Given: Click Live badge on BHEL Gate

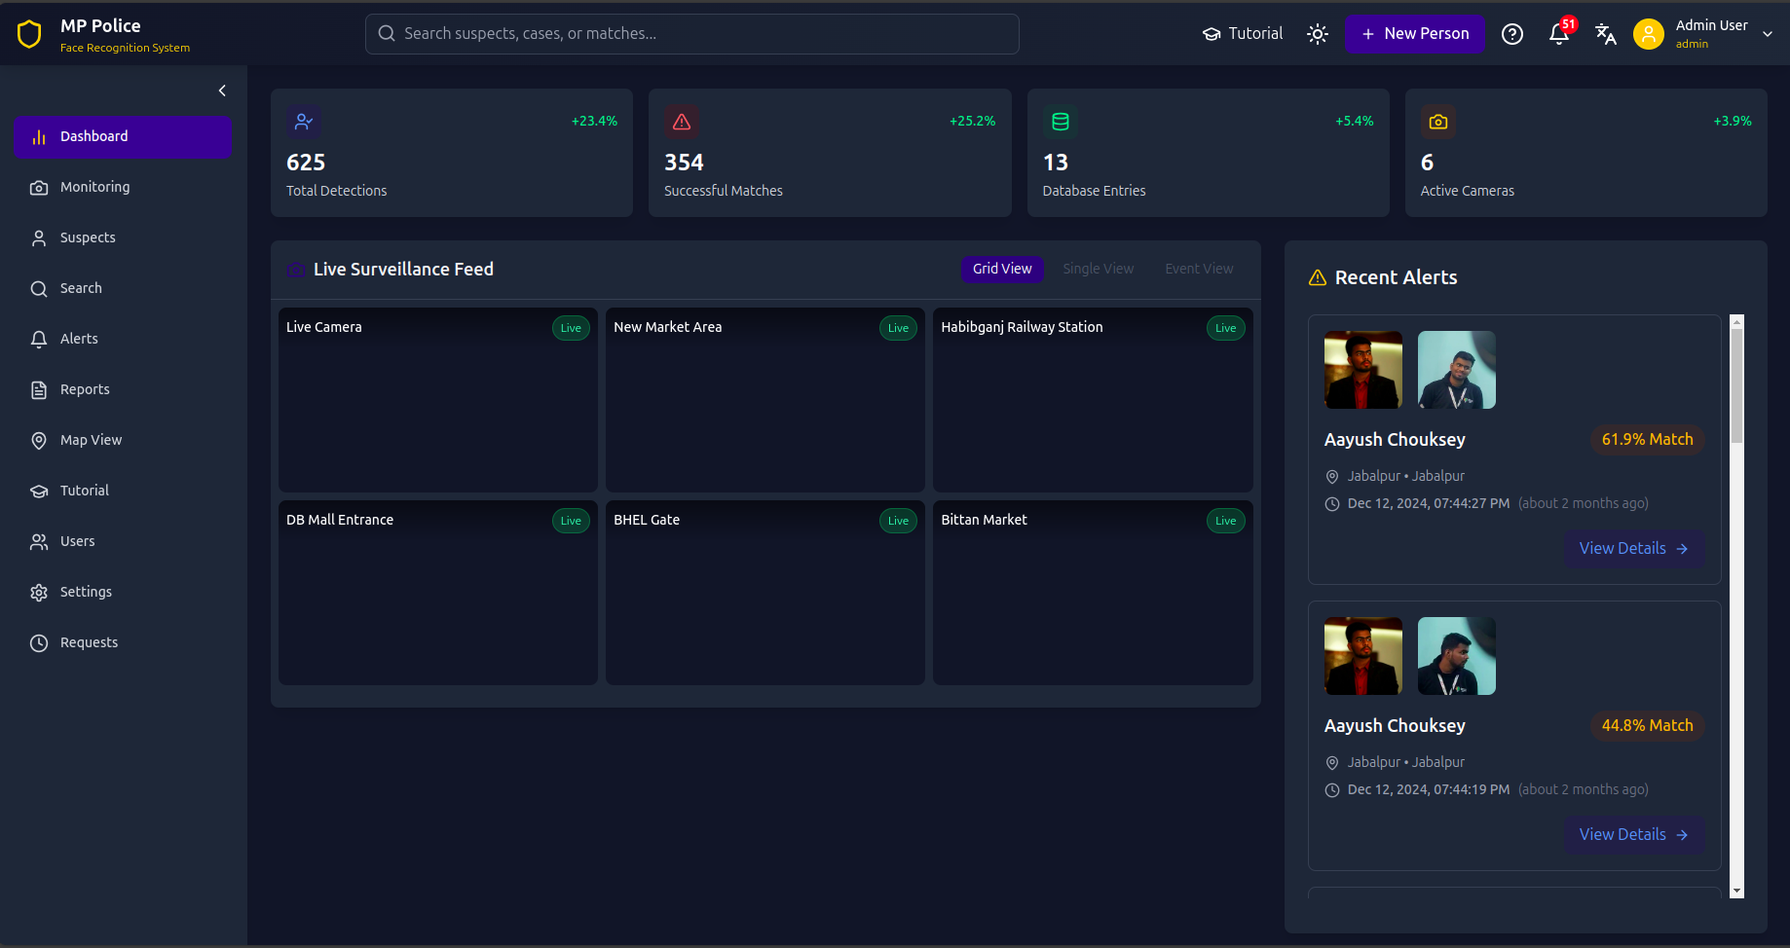Looking at the screenshot, I should (898, 521).
